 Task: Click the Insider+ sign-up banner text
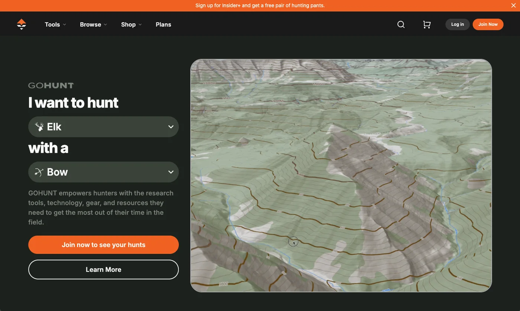(260, 5)
